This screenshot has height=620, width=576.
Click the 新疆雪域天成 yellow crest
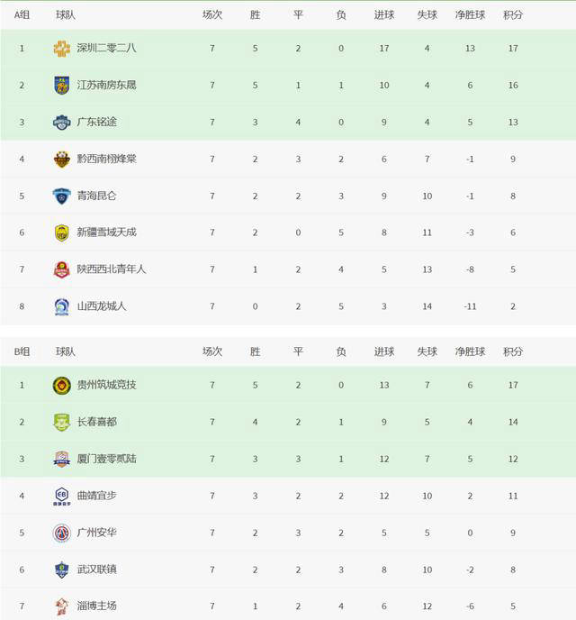61,232
